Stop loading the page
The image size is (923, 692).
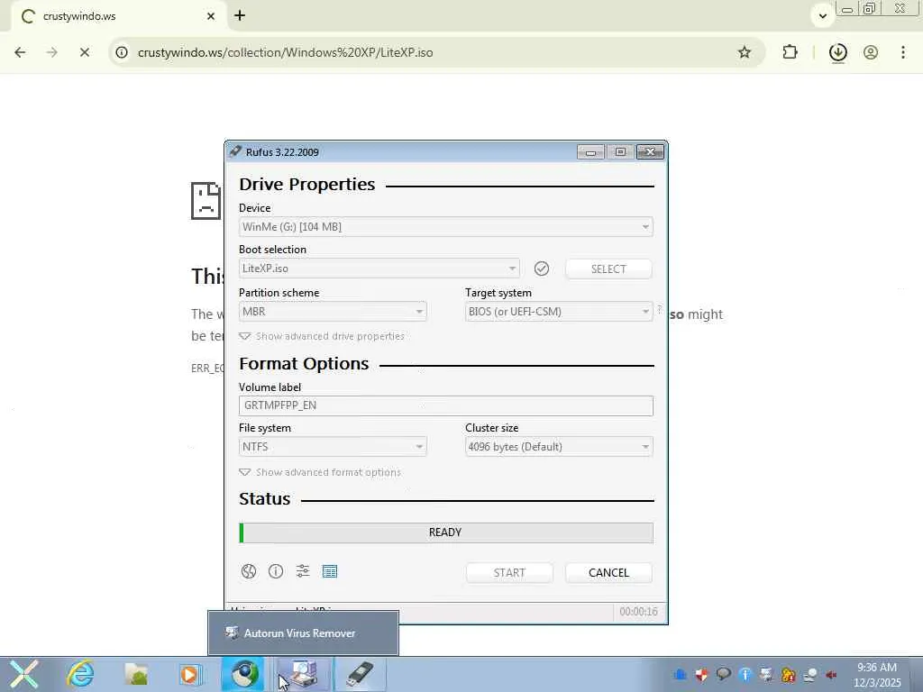pos(84,52)
